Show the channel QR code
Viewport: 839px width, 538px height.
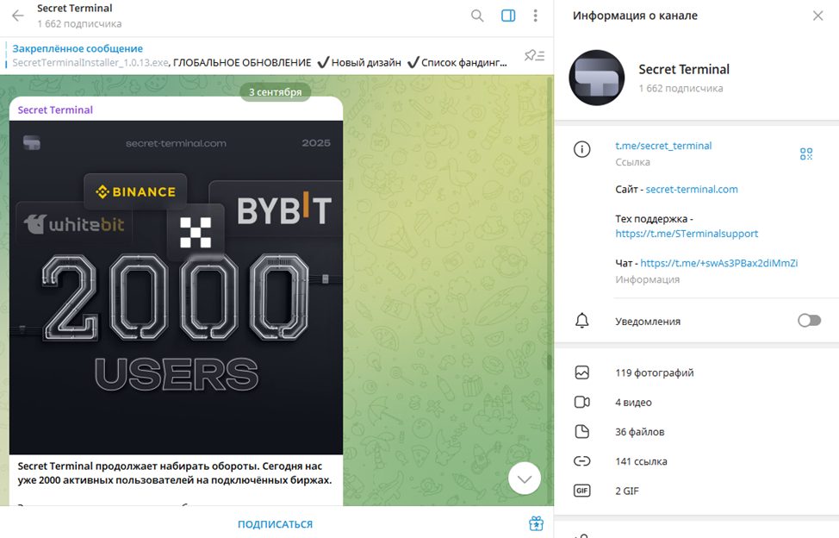pyautogui.click(x=805, y=154)
